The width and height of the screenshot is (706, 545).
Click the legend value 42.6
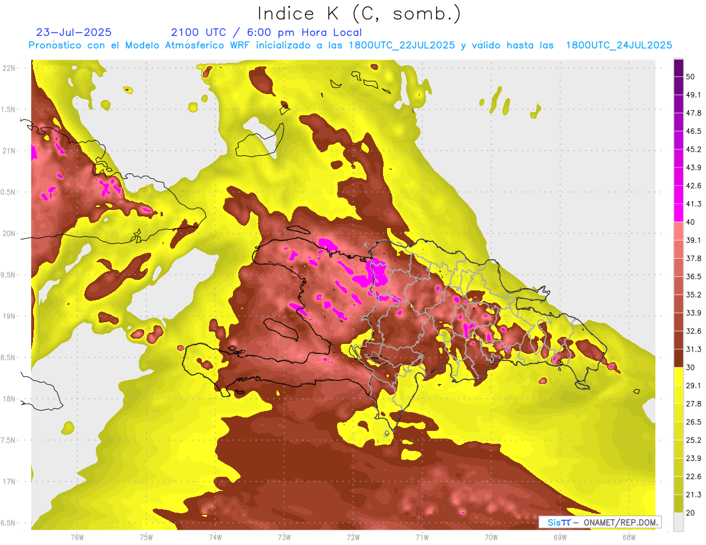694,186
